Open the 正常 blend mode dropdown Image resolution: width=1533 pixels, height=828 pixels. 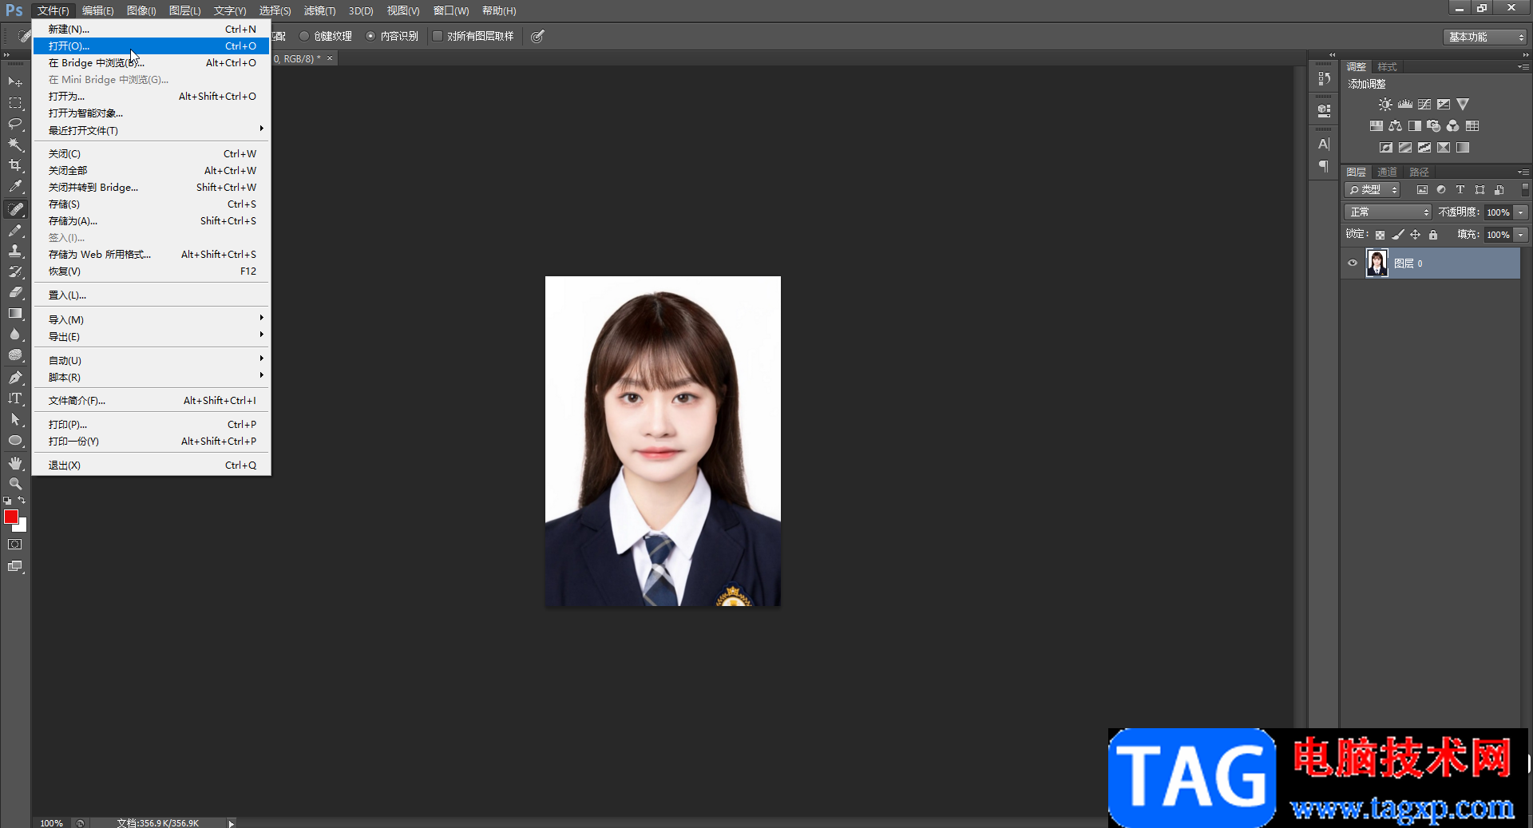click(1388, 212)
